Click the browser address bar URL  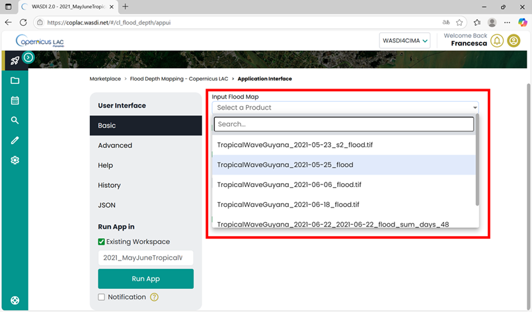(108, 22)
